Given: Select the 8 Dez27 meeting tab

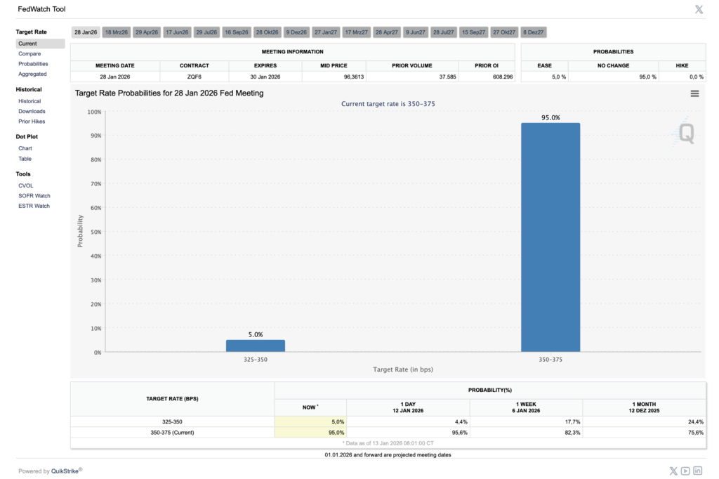Looking at the screenshot, I should click(x=534, y=32).
